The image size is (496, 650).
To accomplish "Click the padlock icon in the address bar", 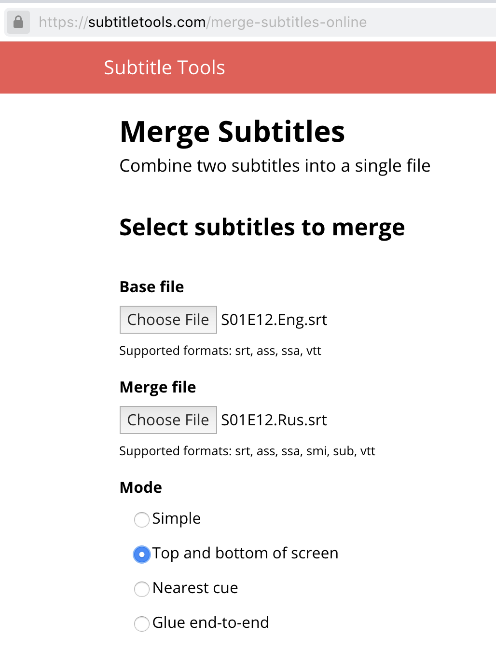I will click(x=18, y=22).
